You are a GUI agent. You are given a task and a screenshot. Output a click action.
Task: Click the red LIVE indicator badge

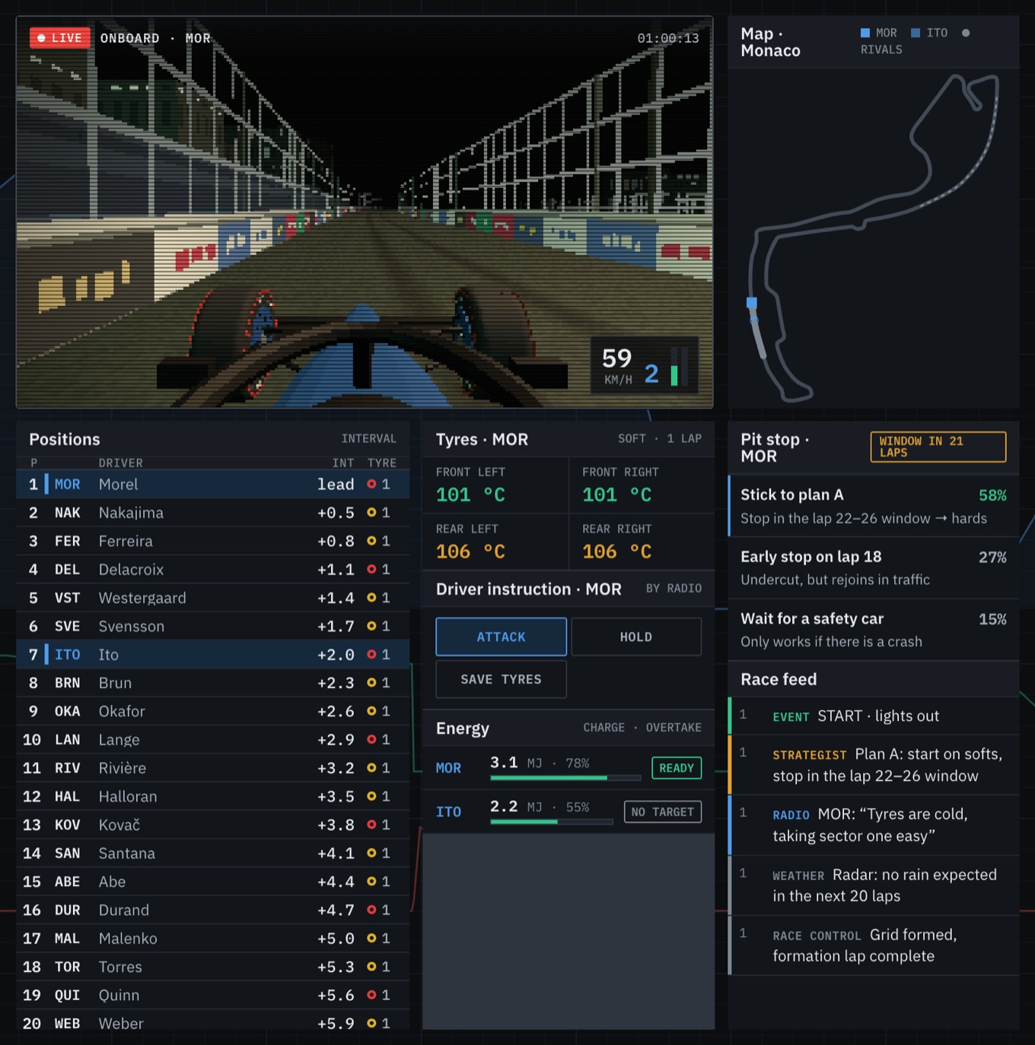coord(60,38)
